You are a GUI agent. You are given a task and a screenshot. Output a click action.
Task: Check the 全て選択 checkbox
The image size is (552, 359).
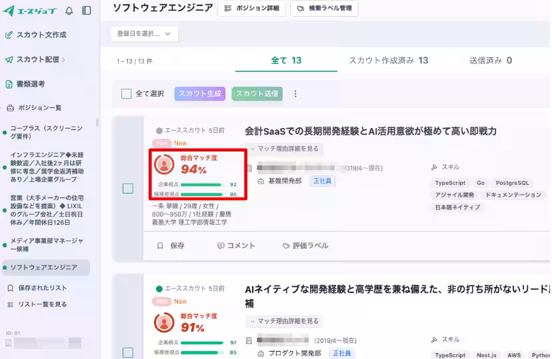click(x=126, y=93)
